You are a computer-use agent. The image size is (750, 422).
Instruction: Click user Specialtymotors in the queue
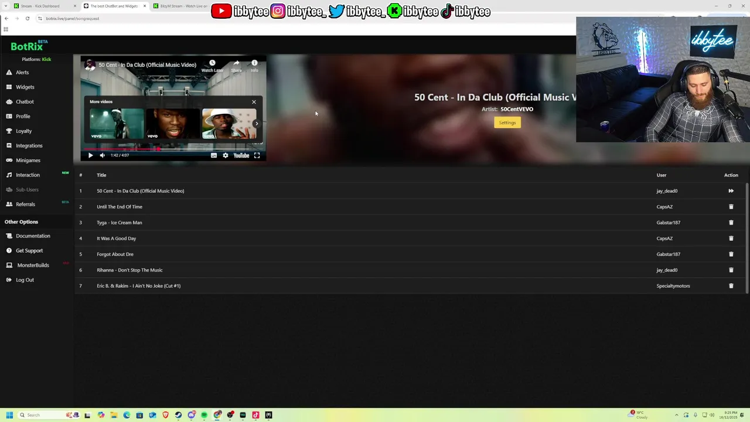(673, 285)
